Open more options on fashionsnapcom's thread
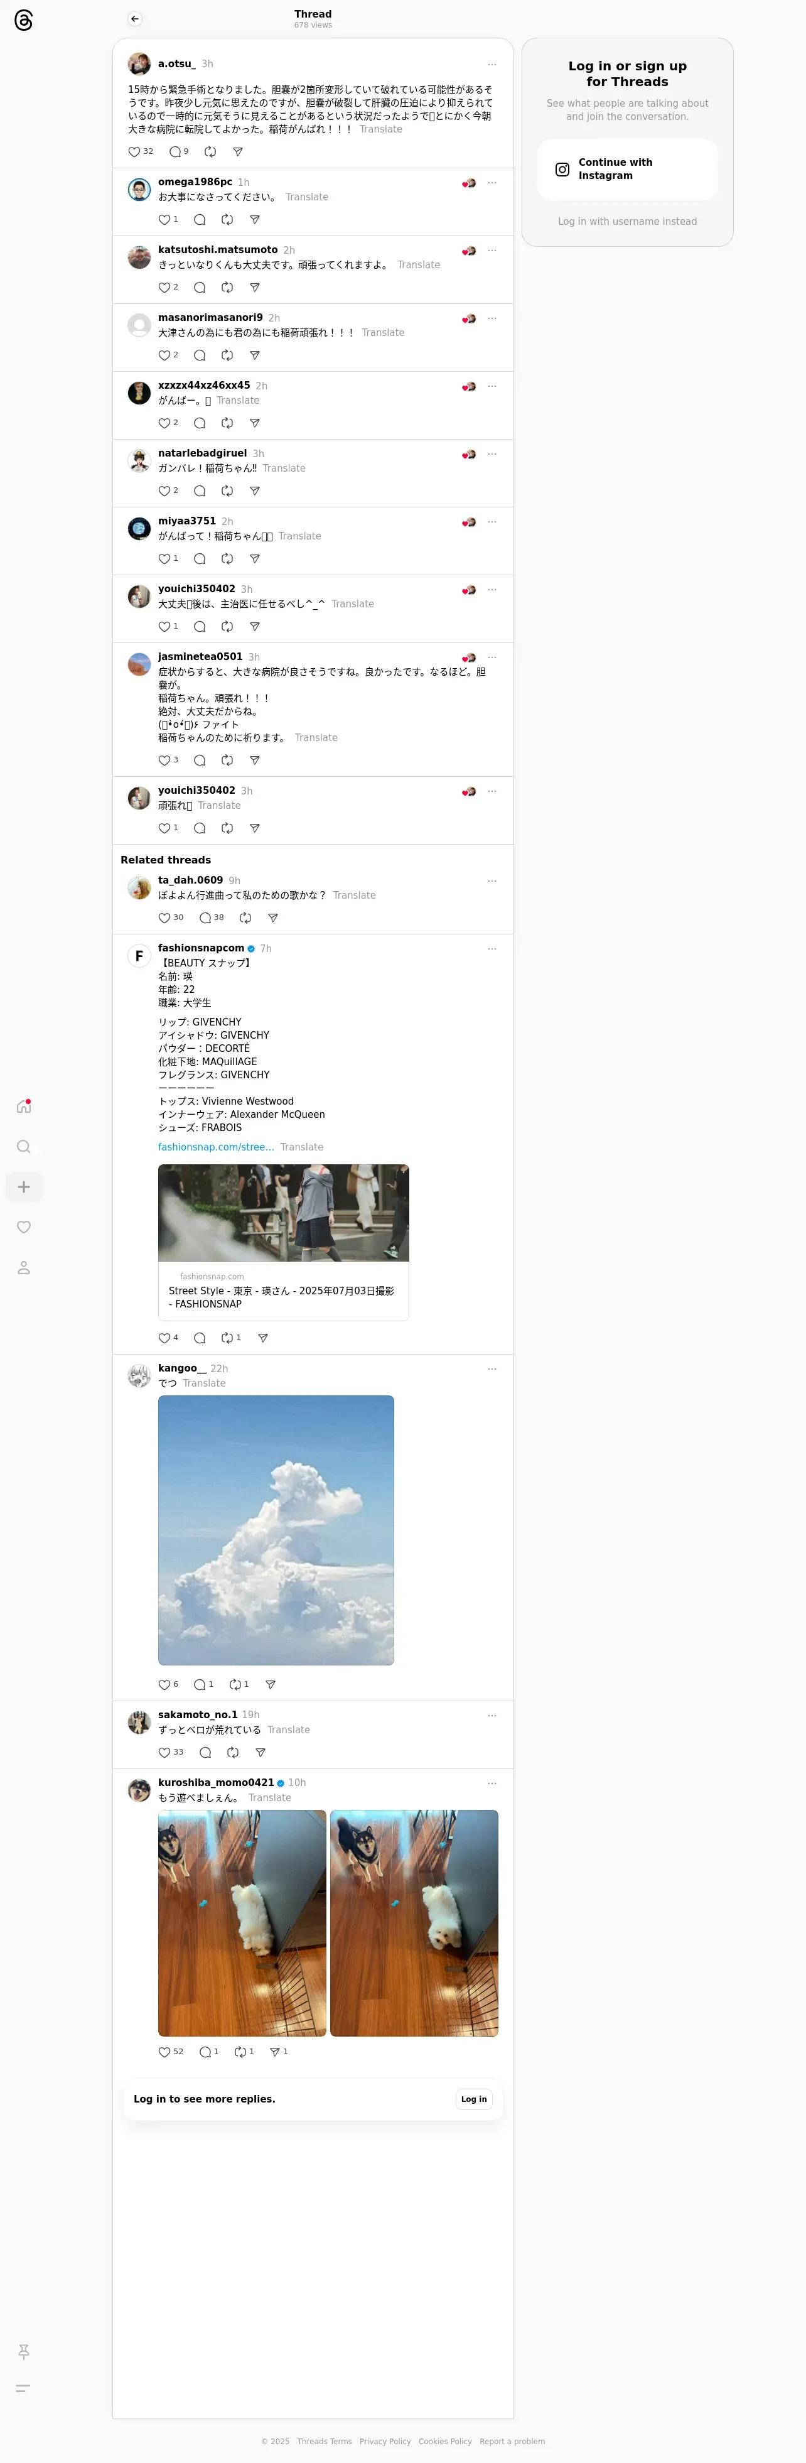Screen dimensions: 806x2463 click(492, 948)
